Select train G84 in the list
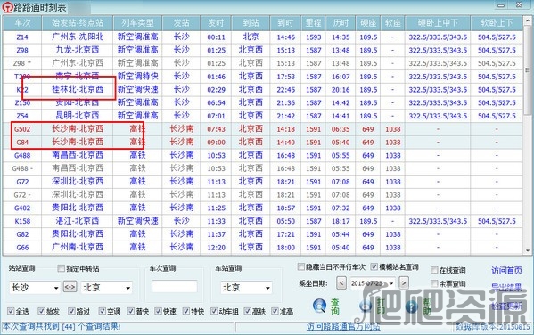Image resolution: width=534 pixels, height=335 pixels. click(262, 143)
